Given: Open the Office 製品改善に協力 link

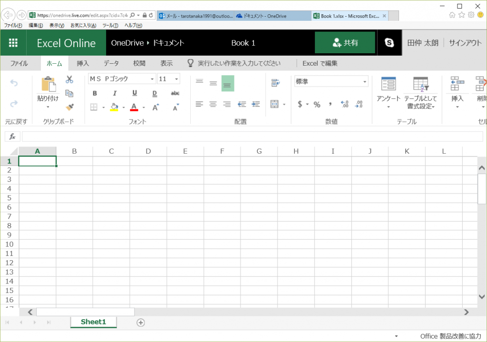Looking at the screenshot, I should coord(451,336).
